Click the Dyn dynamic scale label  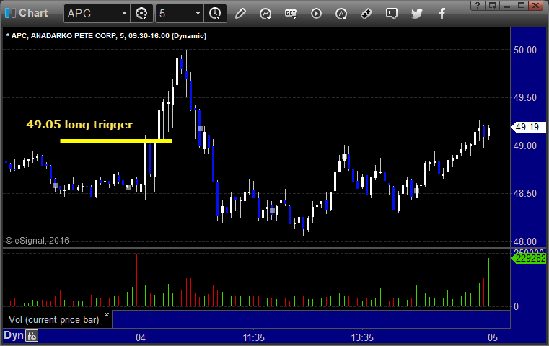tap(14, 335)
